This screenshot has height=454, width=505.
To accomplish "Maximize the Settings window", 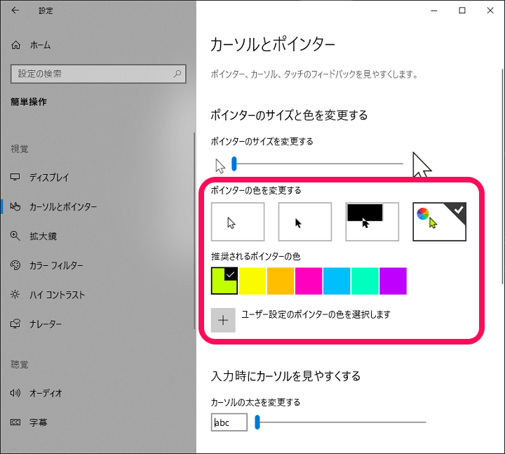I will tap(462, 11).
